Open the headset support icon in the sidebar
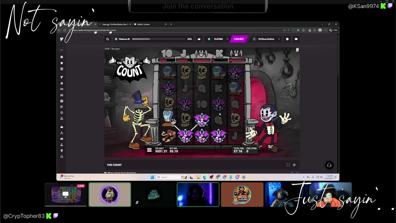396x223 pixels. pos(62,157)
